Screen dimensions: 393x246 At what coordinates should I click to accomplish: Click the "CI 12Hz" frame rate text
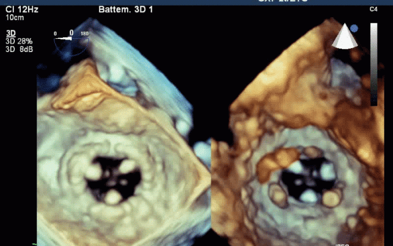click(22, 10)
